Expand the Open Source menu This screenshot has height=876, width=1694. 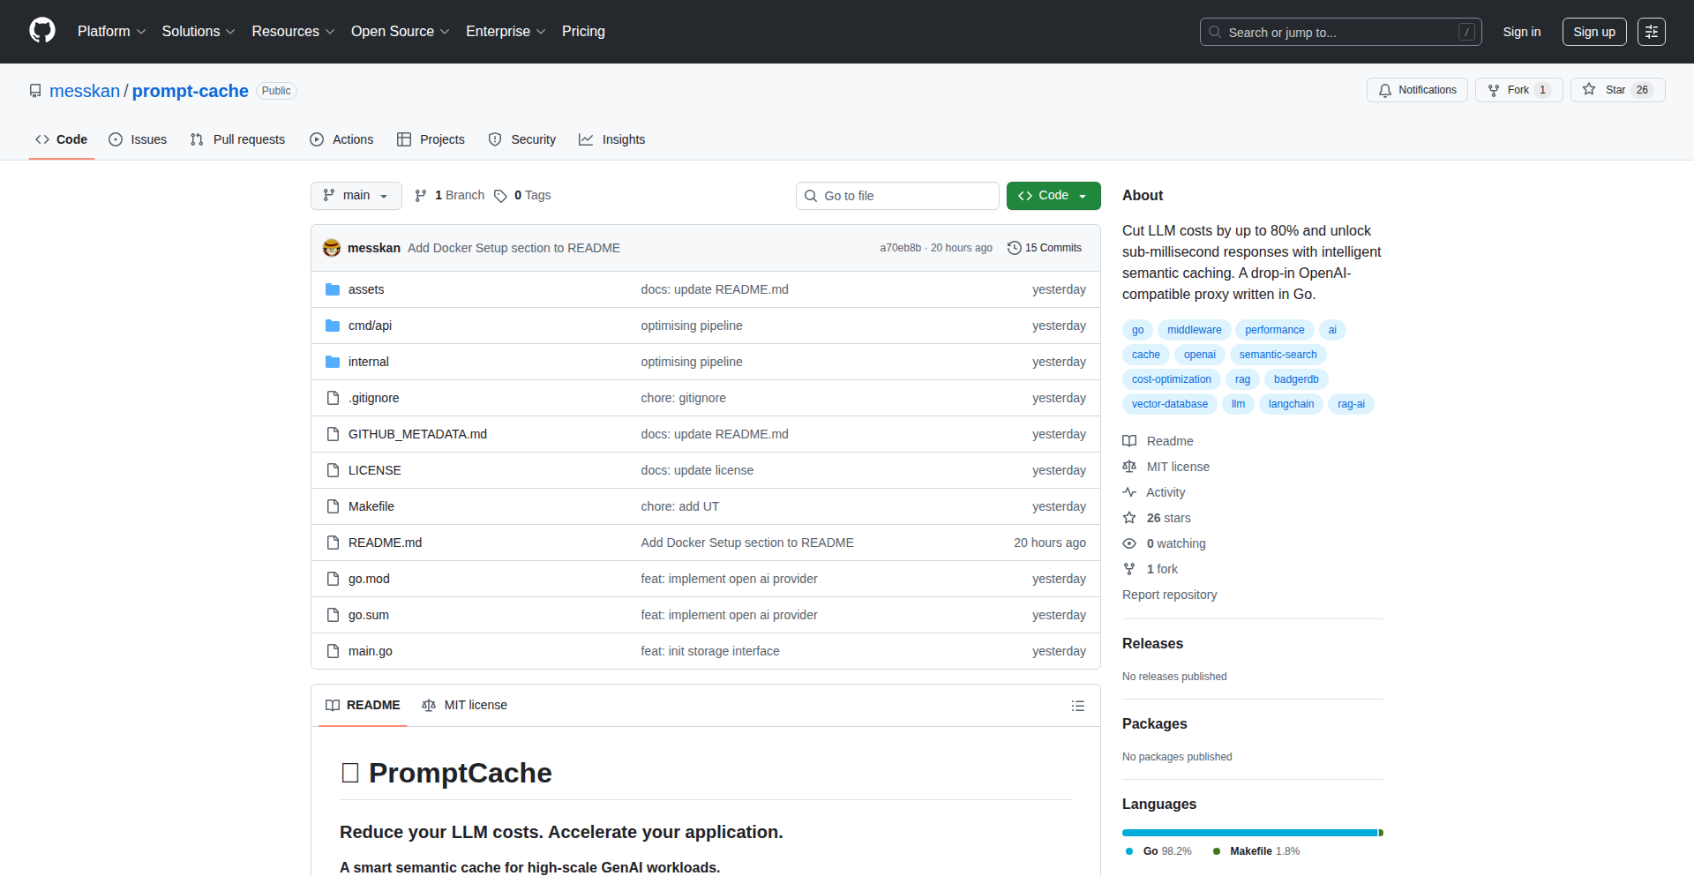(x=400, y=32)
